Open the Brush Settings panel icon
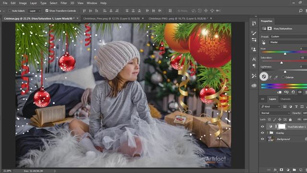 click(254, 40)
